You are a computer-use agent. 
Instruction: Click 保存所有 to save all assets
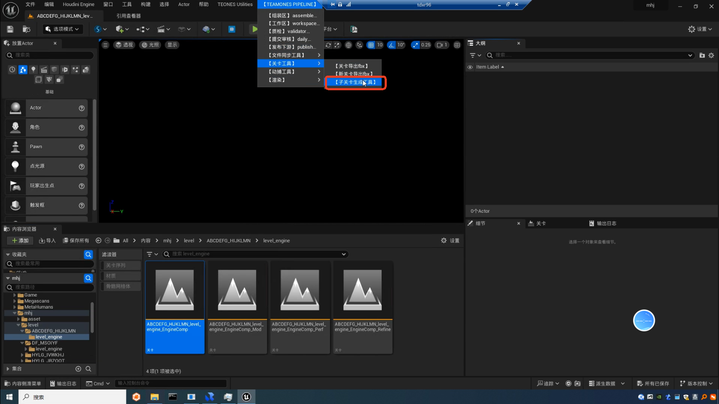[x=76, y=241]
